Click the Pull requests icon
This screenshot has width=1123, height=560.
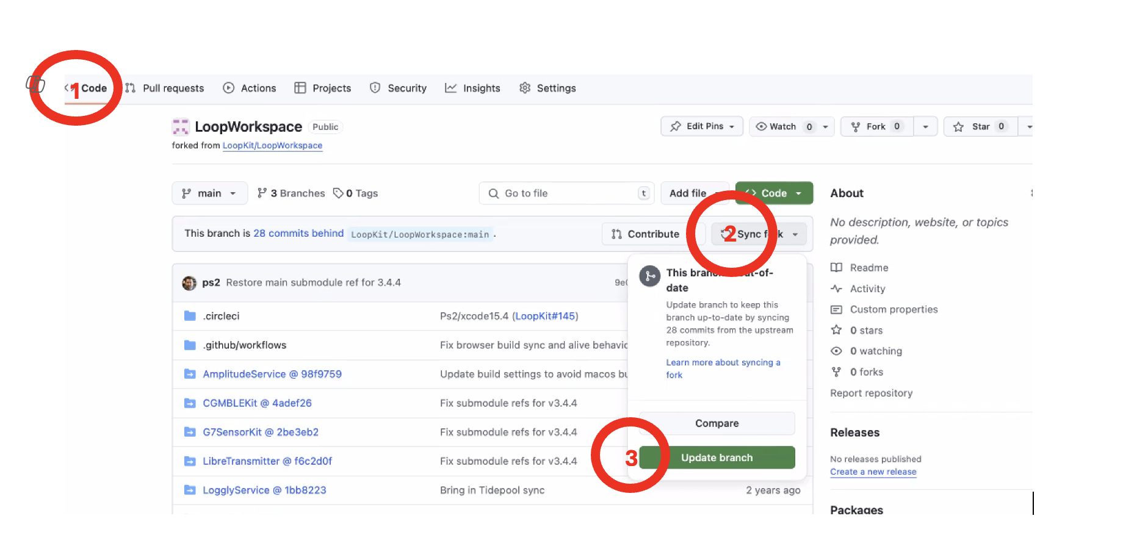pos(130,88)
